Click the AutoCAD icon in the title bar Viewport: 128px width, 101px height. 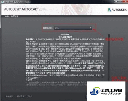[3, 2]
